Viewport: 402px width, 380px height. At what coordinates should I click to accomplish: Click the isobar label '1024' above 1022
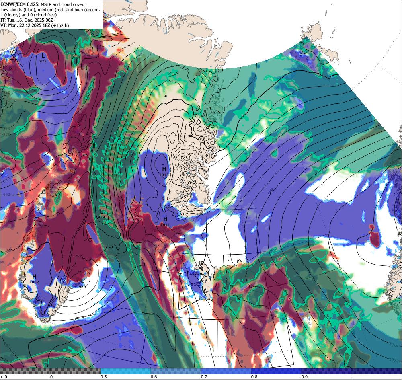394,344
